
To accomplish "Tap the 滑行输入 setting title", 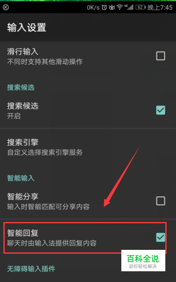I will (x=23, y=51).
